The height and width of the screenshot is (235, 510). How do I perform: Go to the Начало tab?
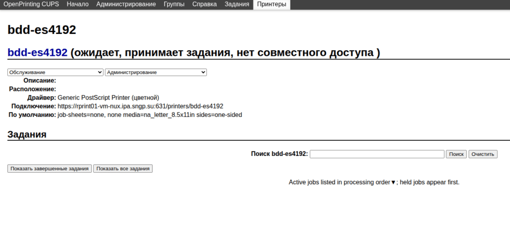pyautogui.click(x=77, y=4)
